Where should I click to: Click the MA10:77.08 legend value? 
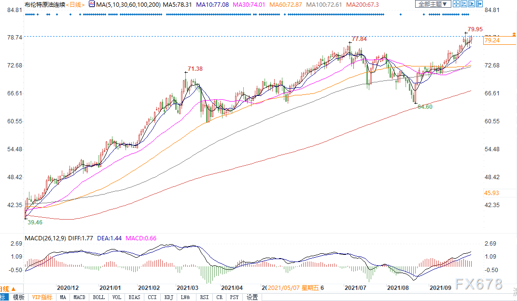coord(212,5)
